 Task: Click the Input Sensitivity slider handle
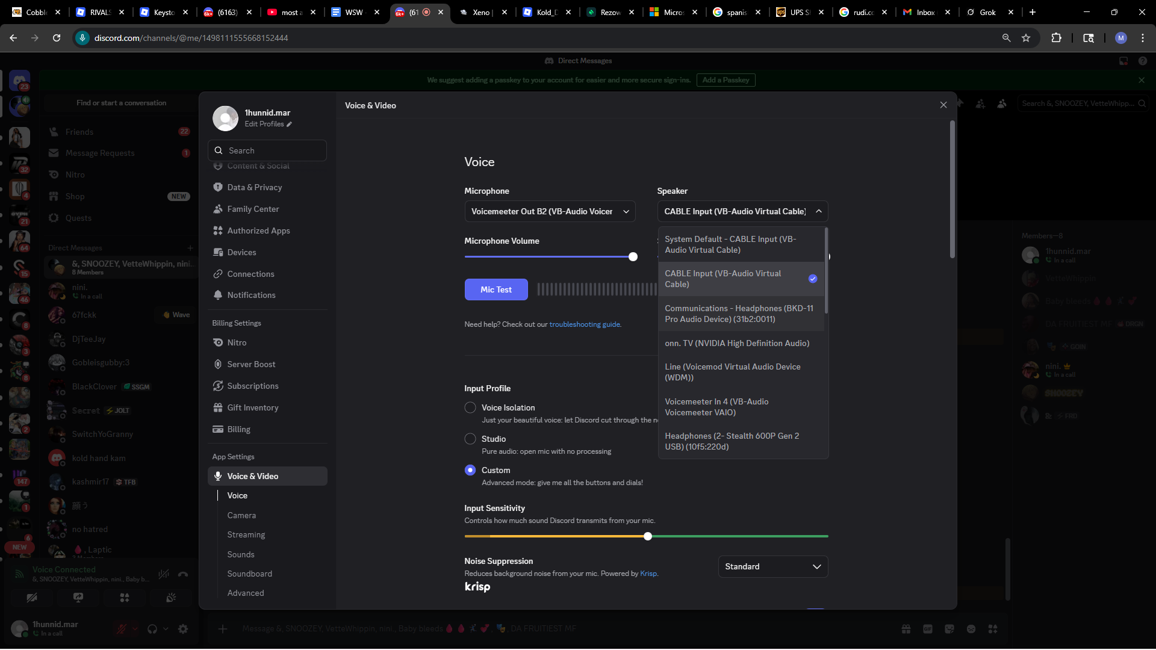coord(648,536)
